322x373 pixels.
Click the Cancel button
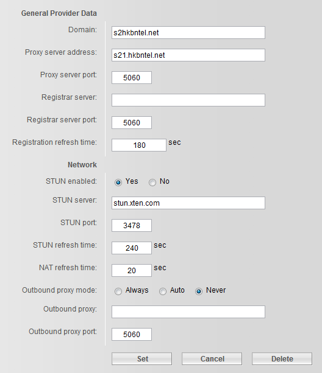pyautogui.click(x=212, y=359)
